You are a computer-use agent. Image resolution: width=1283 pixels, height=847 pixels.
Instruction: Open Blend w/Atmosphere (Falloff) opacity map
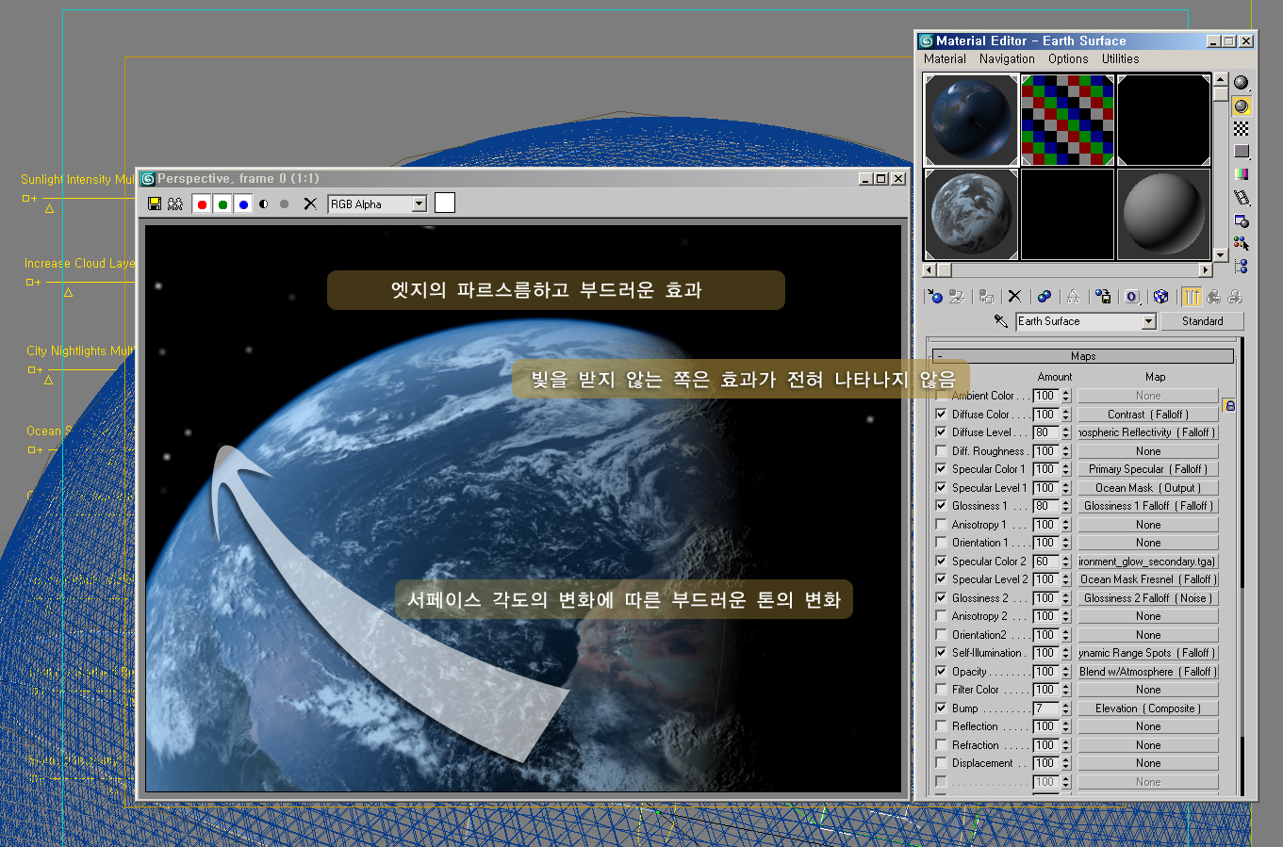1148,672
